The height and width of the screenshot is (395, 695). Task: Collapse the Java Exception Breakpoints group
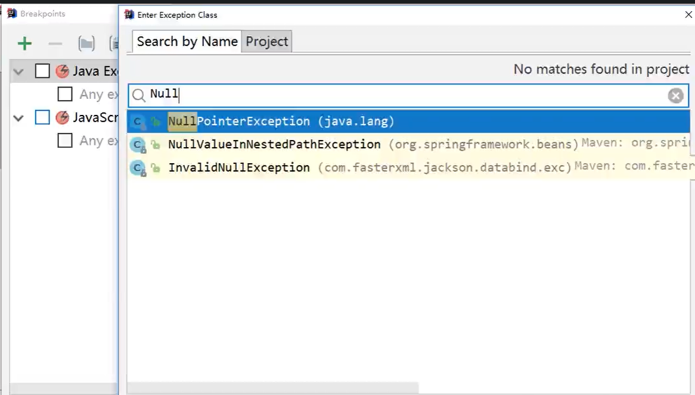coord(18,71)
